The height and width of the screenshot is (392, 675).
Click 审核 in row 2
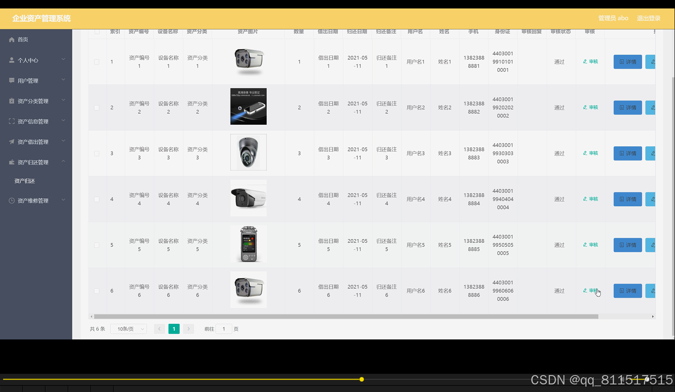pyautogui.click(x=590, y=107)
